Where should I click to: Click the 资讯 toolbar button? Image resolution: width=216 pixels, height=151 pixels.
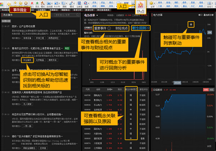[x=94, y=3]
